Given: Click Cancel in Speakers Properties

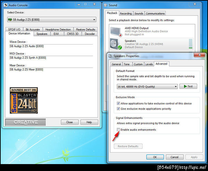Looking at the screenshot, I should 175,157.
